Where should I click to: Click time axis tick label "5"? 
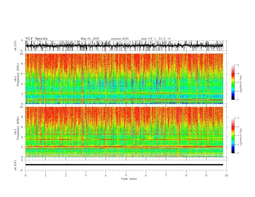pyautogui.click(x=126, y=175)
